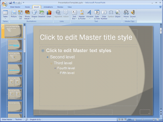This screenshot has height=122, width=163.
Task: Select the slide number placeholder at bottom right
Action: (x=145, y=112)
